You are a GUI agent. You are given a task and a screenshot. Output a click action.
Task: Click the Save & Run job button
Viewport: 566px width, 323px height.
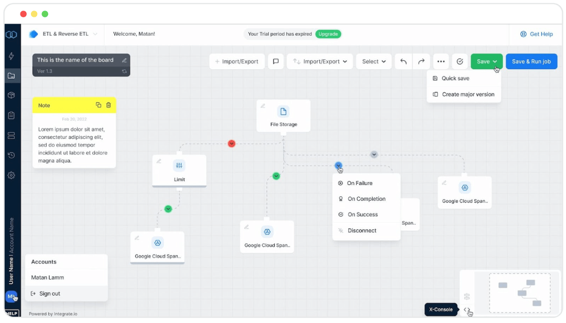(x=531, y=61)
